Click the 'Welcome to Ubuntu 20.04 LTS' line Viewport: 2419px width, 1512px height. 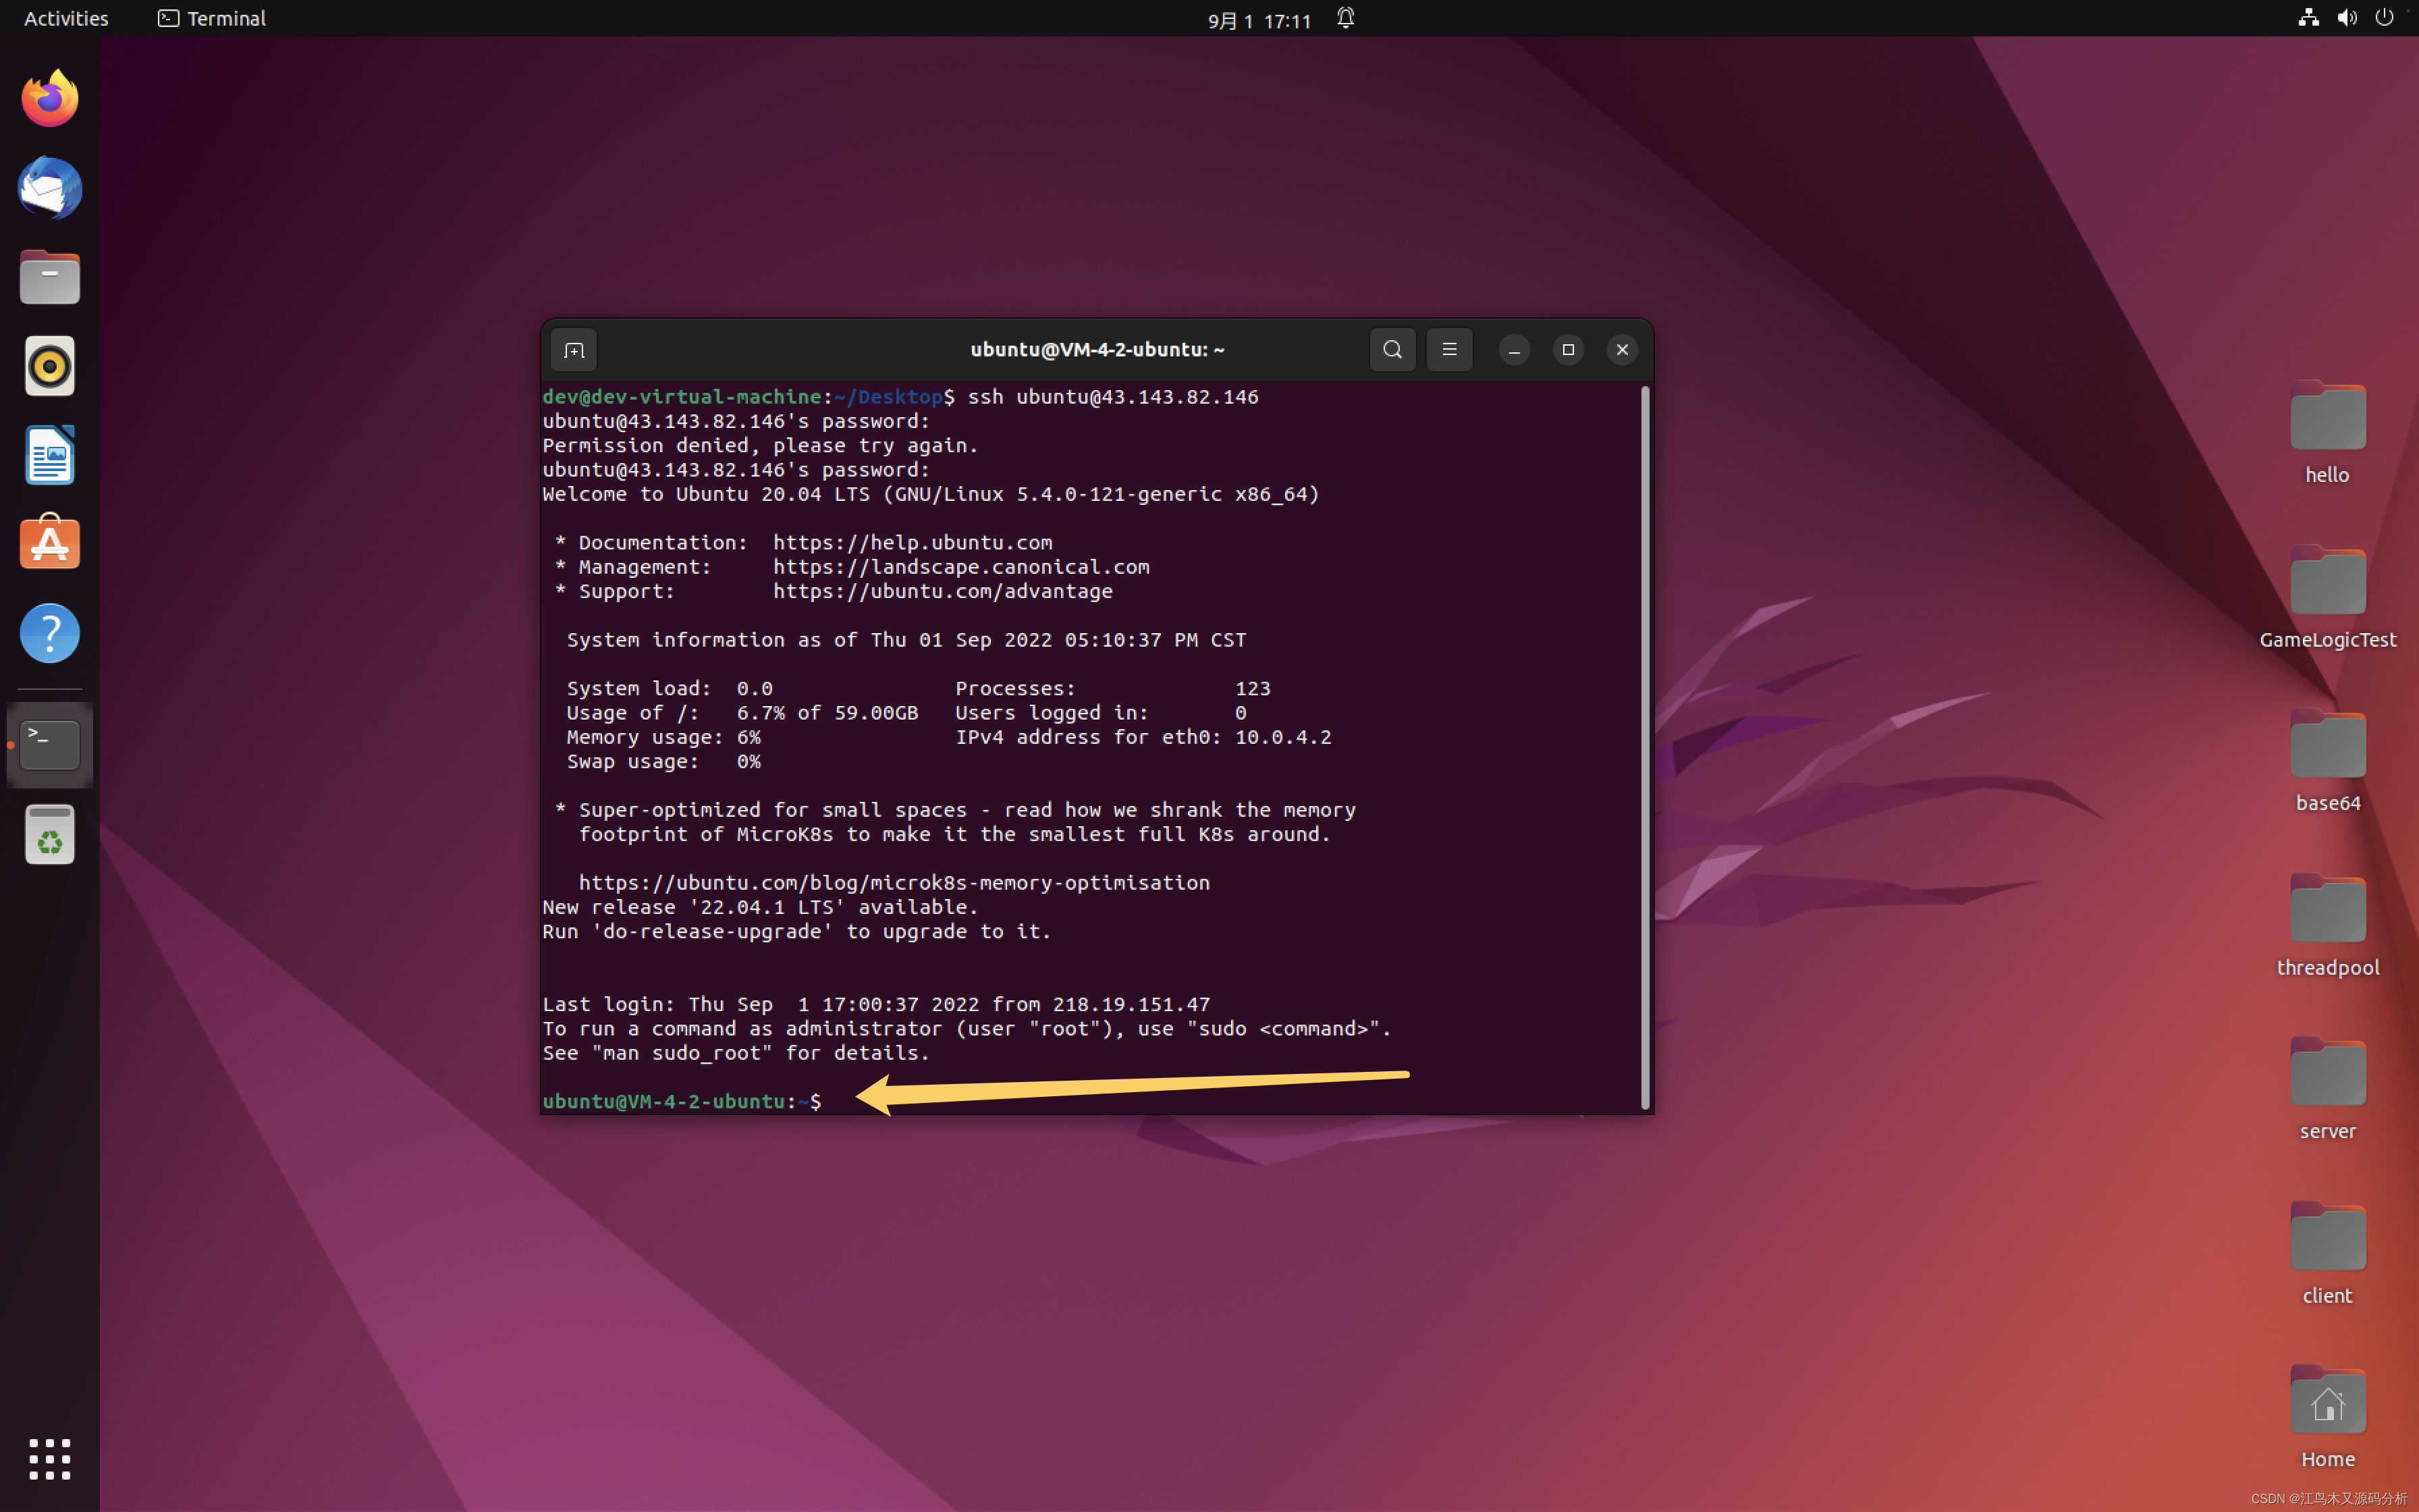point(931,494)
